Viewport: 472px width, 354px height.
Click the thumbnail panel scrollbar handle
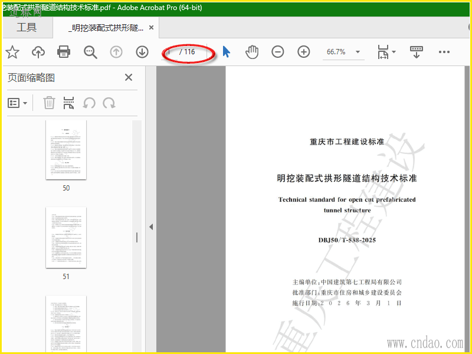point(137,238)
